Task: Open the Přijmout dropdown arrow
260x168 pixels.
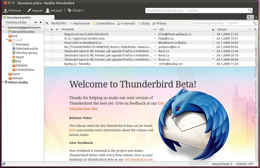Action: point(24,11)
